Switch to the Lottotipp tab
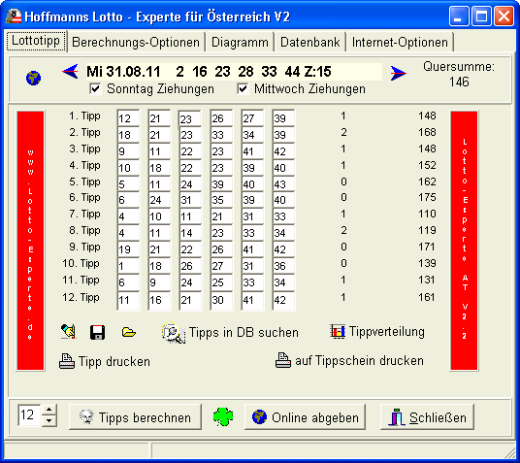This screenshot has height=463, width=520. (x=36, y=41)
